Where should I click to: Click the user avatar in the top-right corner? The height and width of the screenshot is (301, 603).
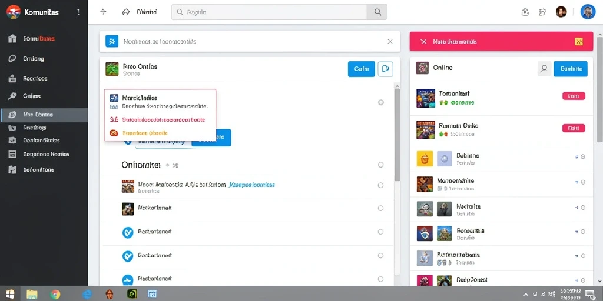point(588,12)
